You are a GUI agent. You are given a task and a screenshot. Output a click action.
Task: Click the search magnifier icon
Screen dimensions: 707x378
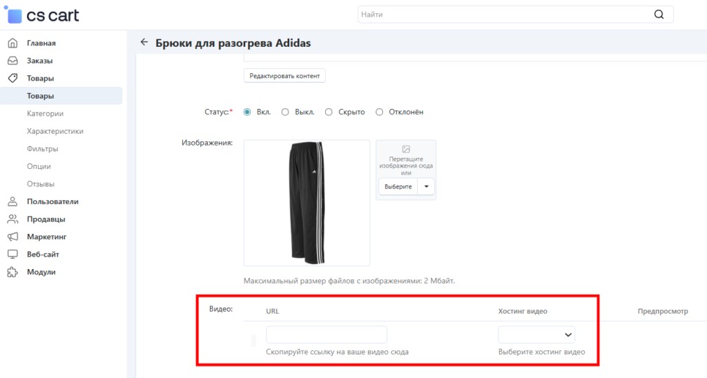coord(659,14)
